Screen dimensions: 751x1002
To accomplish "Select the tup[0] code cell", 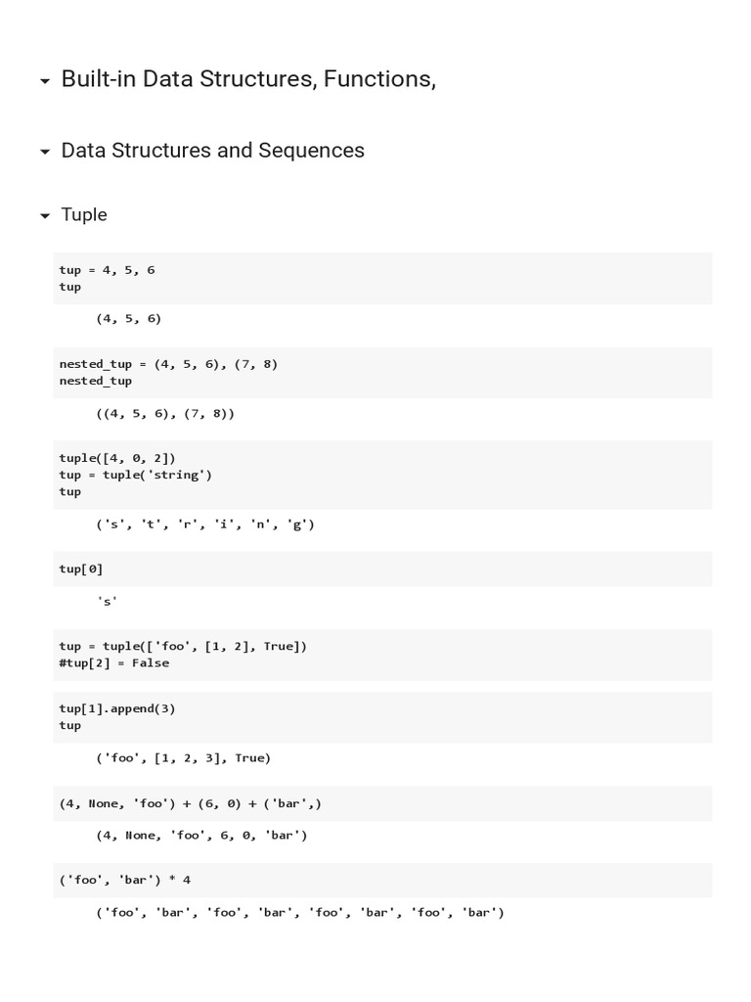I will pyautogui.click(x=382, y=569).
